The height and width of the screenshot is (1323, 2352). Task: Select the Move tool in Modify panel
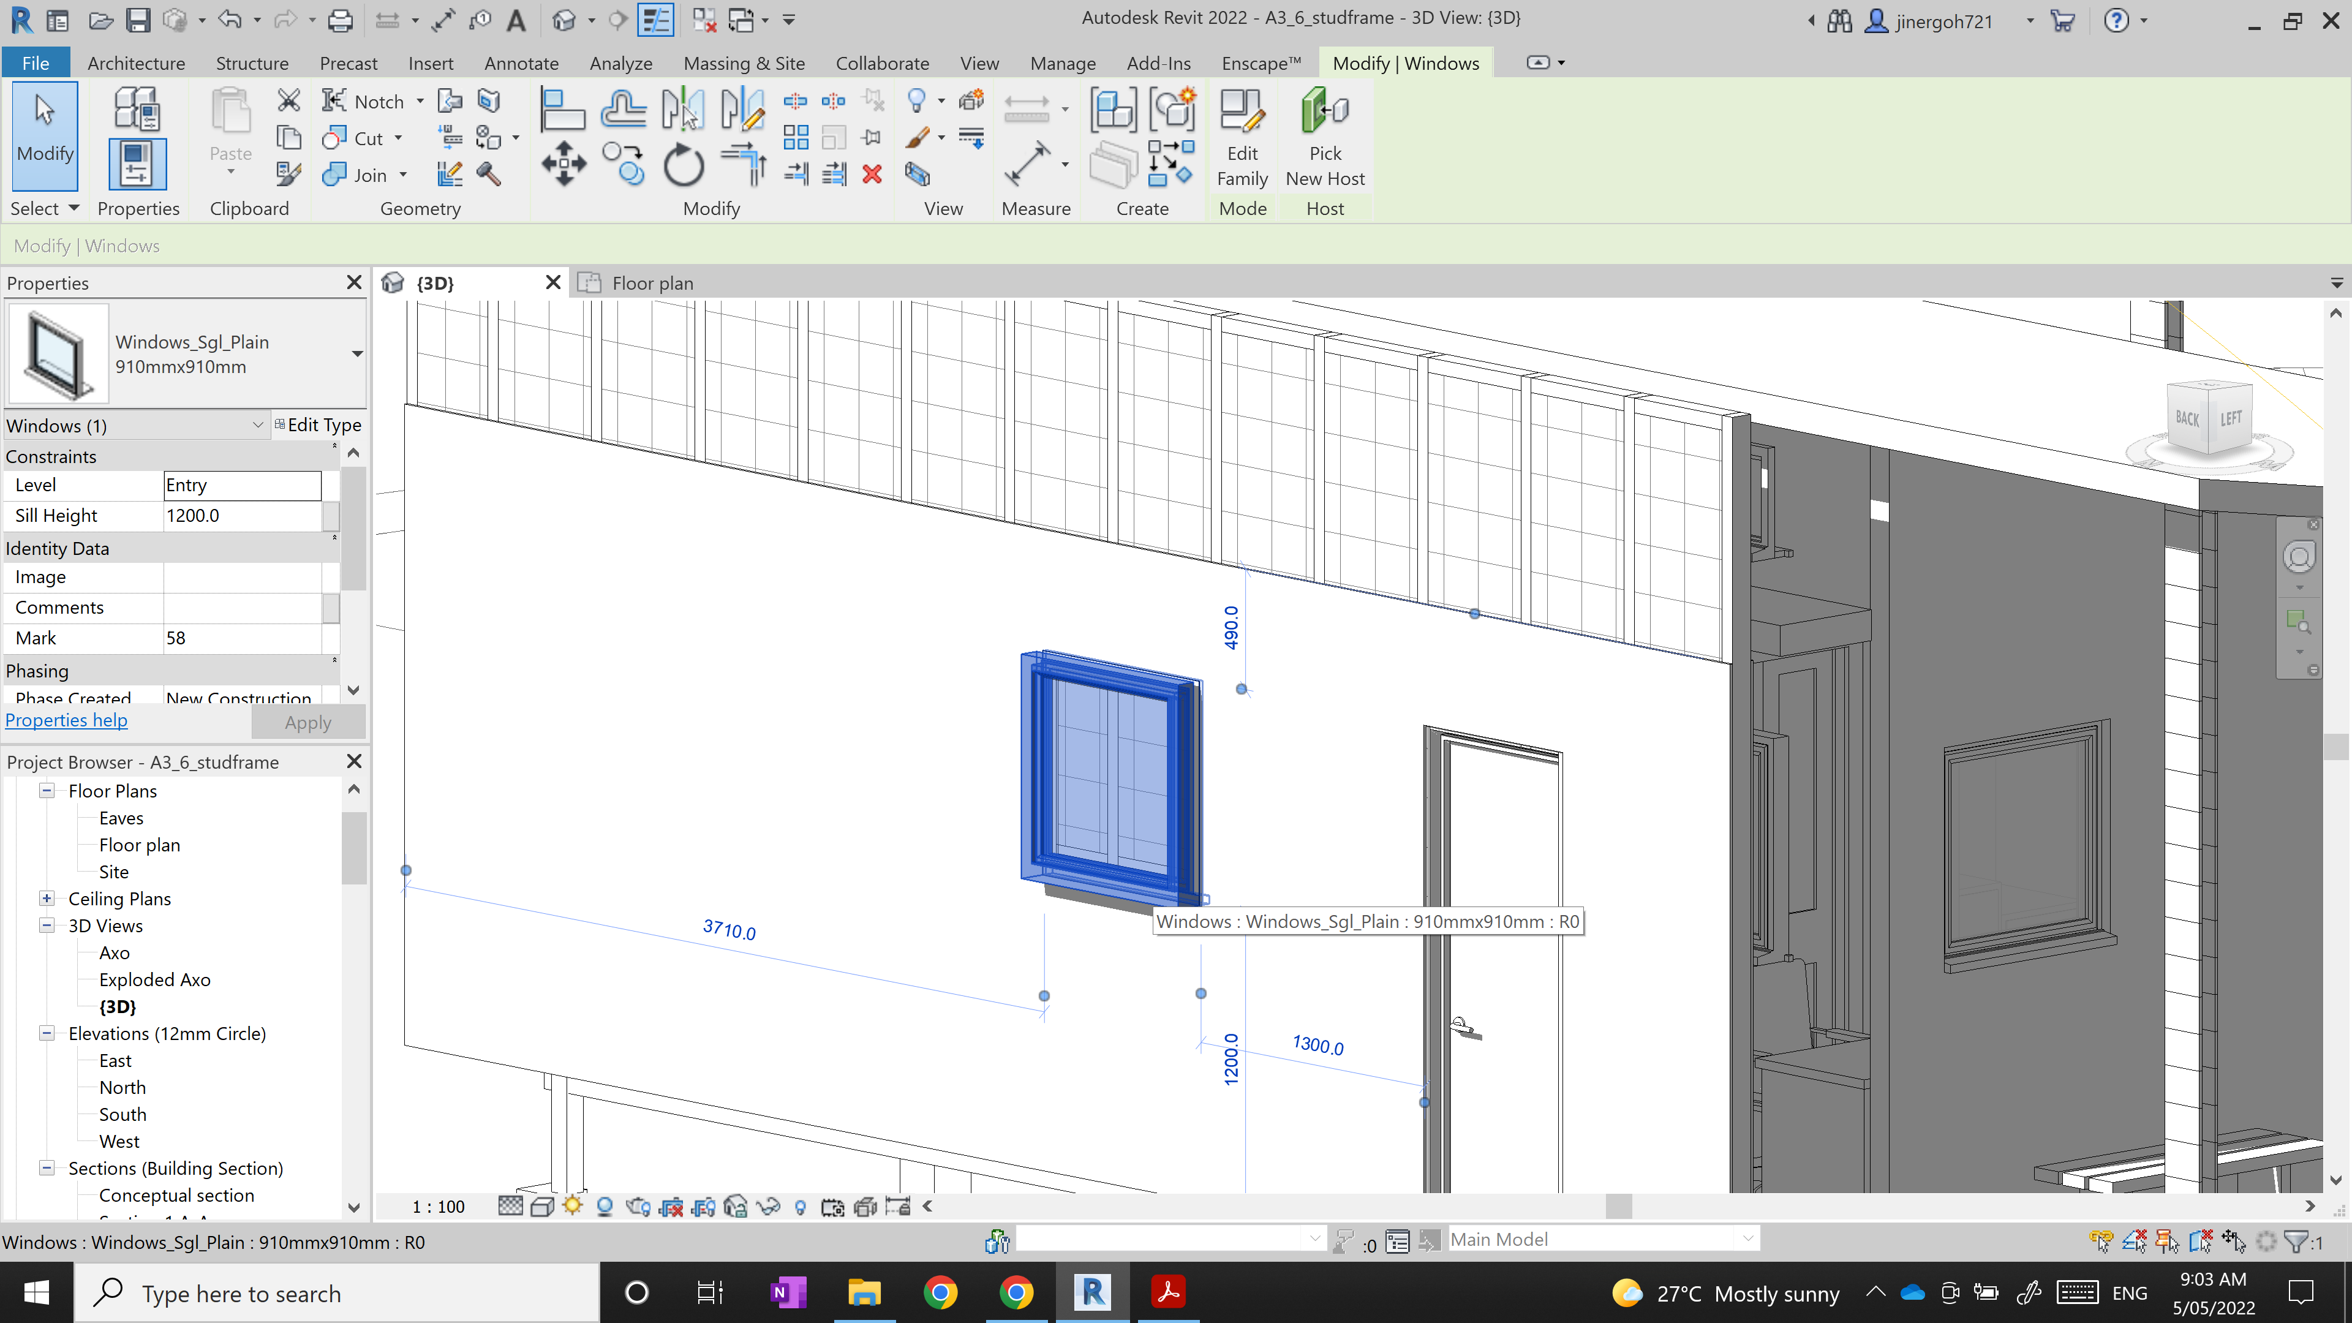pyautogui.click(x=564, y=164)
